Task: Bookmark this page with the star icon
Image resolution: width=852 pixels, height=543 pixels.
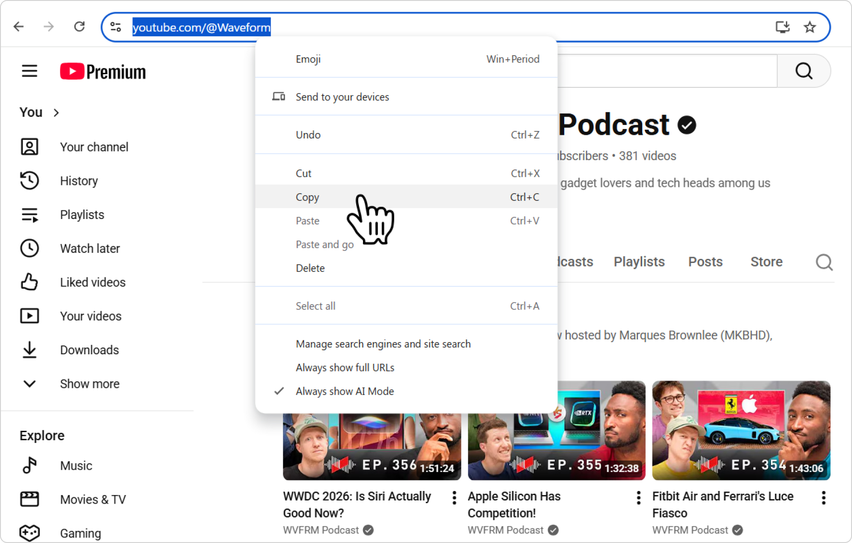Action: (x=810, y=27)
